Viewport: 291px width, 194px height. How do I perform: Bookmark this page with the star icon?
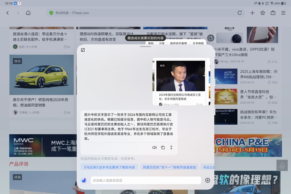[x=263, y=13]
